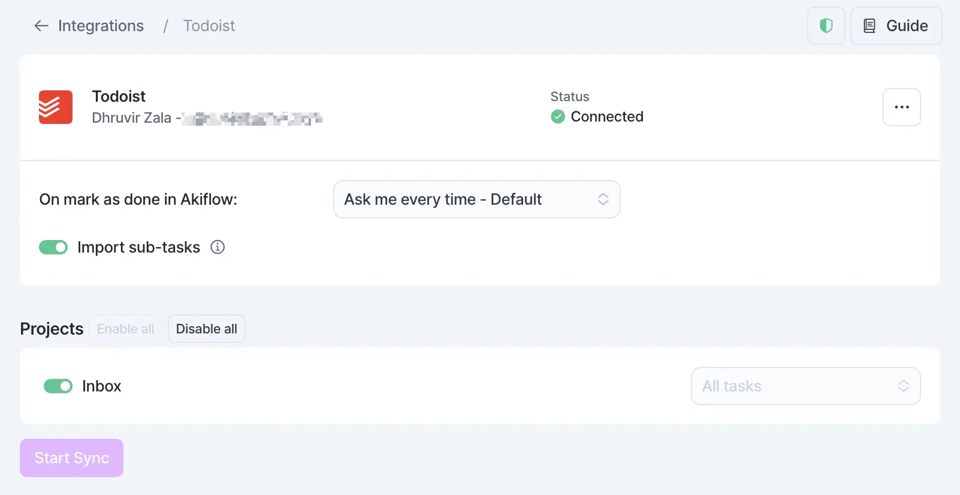
Task: Click the info icon next to Import sub-tasks
Action: [218, 247]
